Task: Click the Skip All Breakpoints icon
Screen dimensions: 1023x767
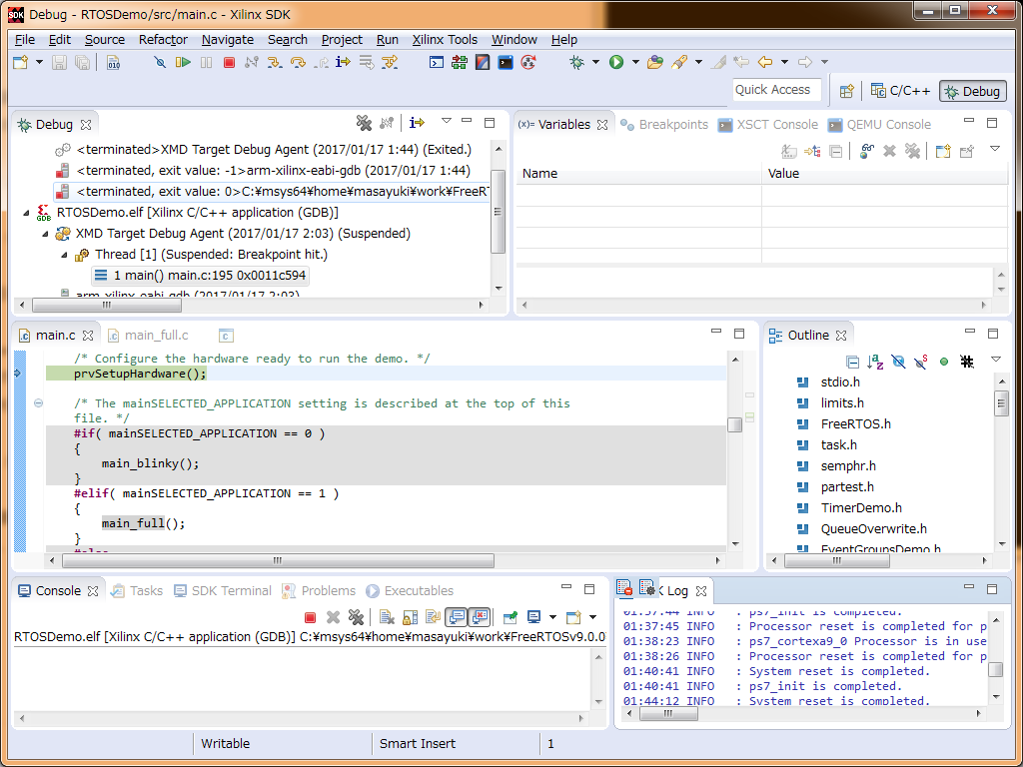Action: [x=160, y=63]
